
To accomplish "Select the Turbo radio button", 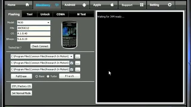I will [48, 76].
